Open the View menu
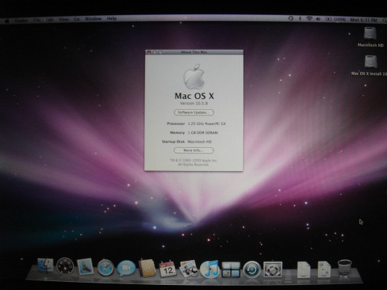The height and width of the screenshot is (290, 387). pos(63,19)
